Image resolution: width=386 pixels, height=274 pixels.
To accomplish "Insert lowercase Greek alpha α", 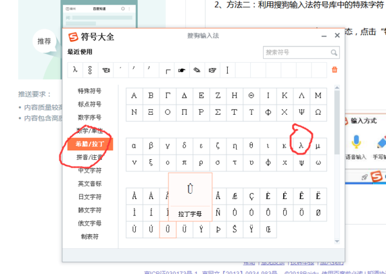I will (x=134, y=146).
